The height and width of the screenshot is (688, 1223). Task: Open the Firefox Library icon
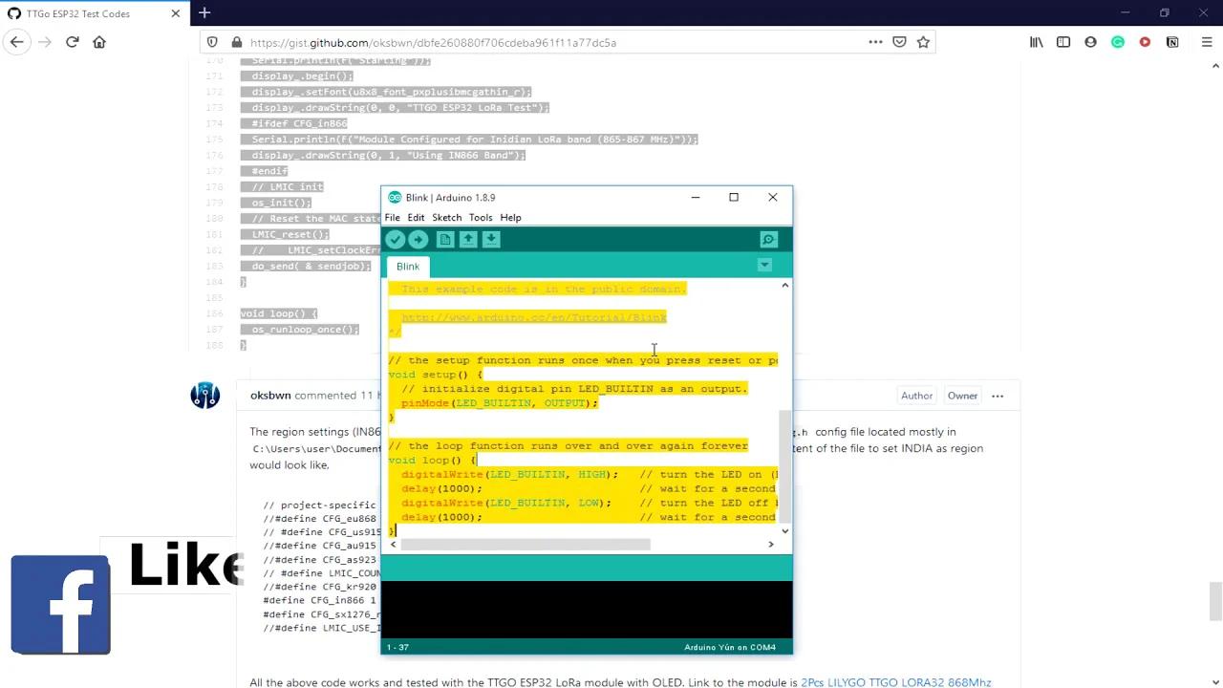pyautogui.click(x=1036, y=42)
